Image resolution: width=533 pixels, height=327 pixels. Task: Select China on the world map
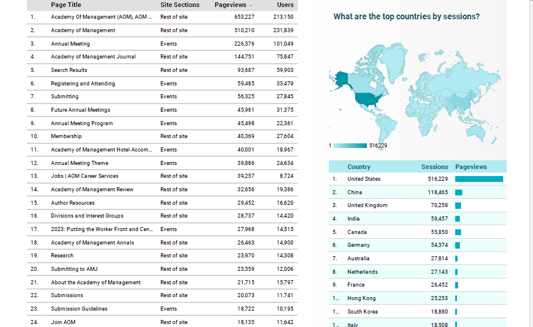tap(462, 99)
